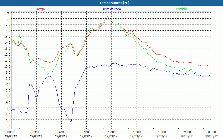Click the 15:00 time axis label
223x139 pixels.
tap(137, 132)
